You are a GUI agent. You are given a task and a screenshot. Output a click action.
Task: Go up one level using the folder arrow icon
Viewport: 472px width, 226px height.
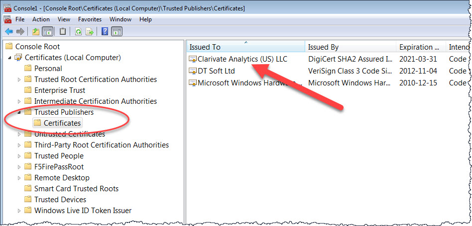click(35, 31)
